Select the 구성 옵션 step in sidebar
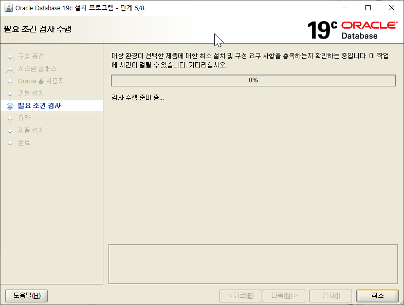The width and height of the screenshot is (404, 305). (x=31, y=56)
